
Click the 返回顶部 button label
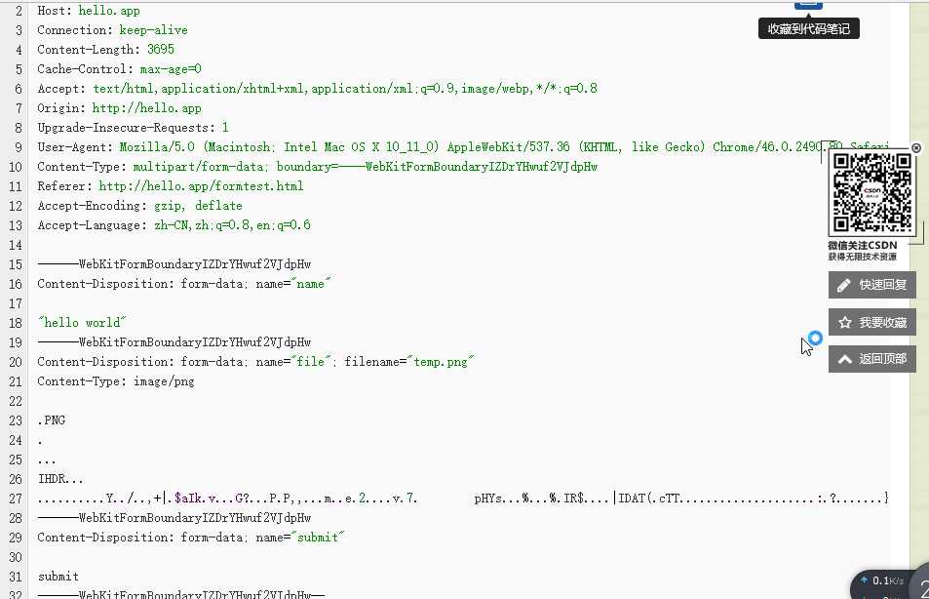tap(883, 359)
